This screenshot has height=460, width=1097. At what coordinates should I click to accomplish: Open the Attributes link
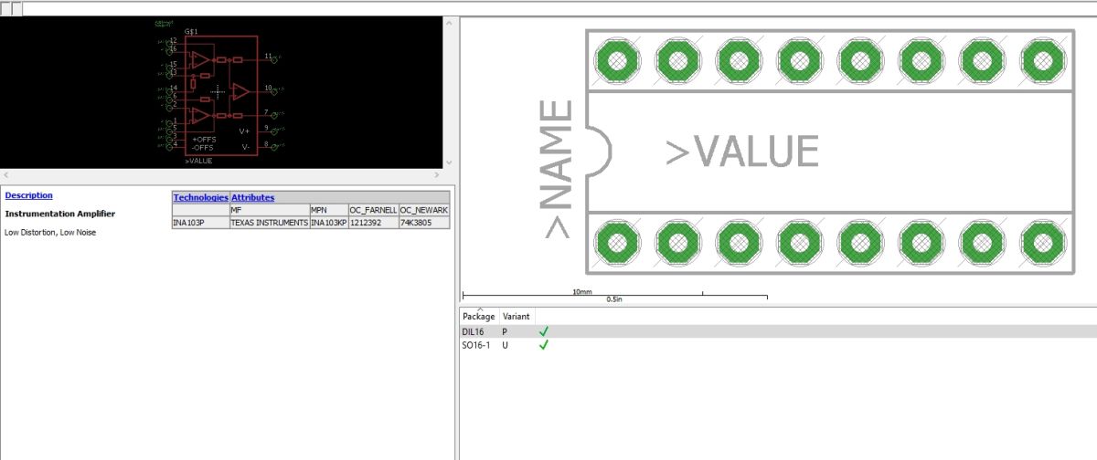(252, 197)
